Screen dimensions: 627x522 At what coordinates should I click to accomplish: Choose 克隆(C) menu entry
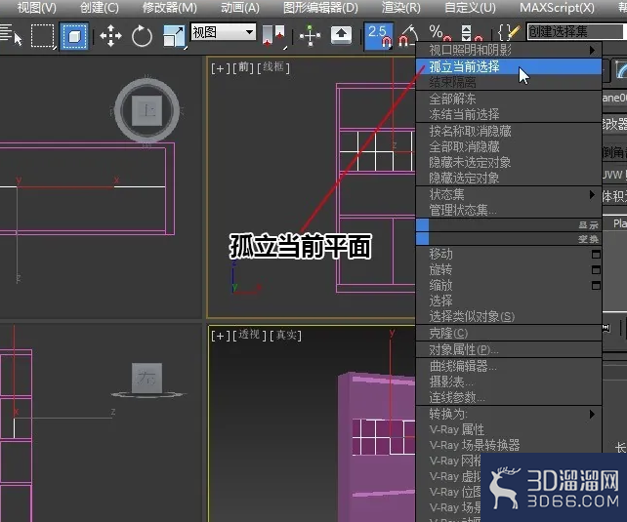tap(509, 333)
